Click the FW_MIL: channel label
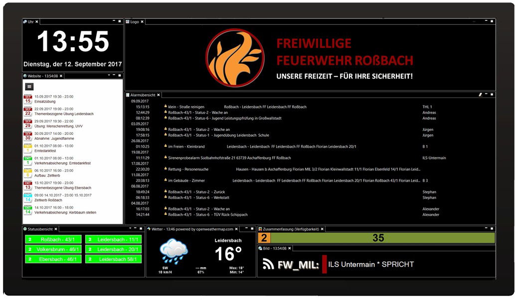The image size is (518, 300). [x=298, y=265]
